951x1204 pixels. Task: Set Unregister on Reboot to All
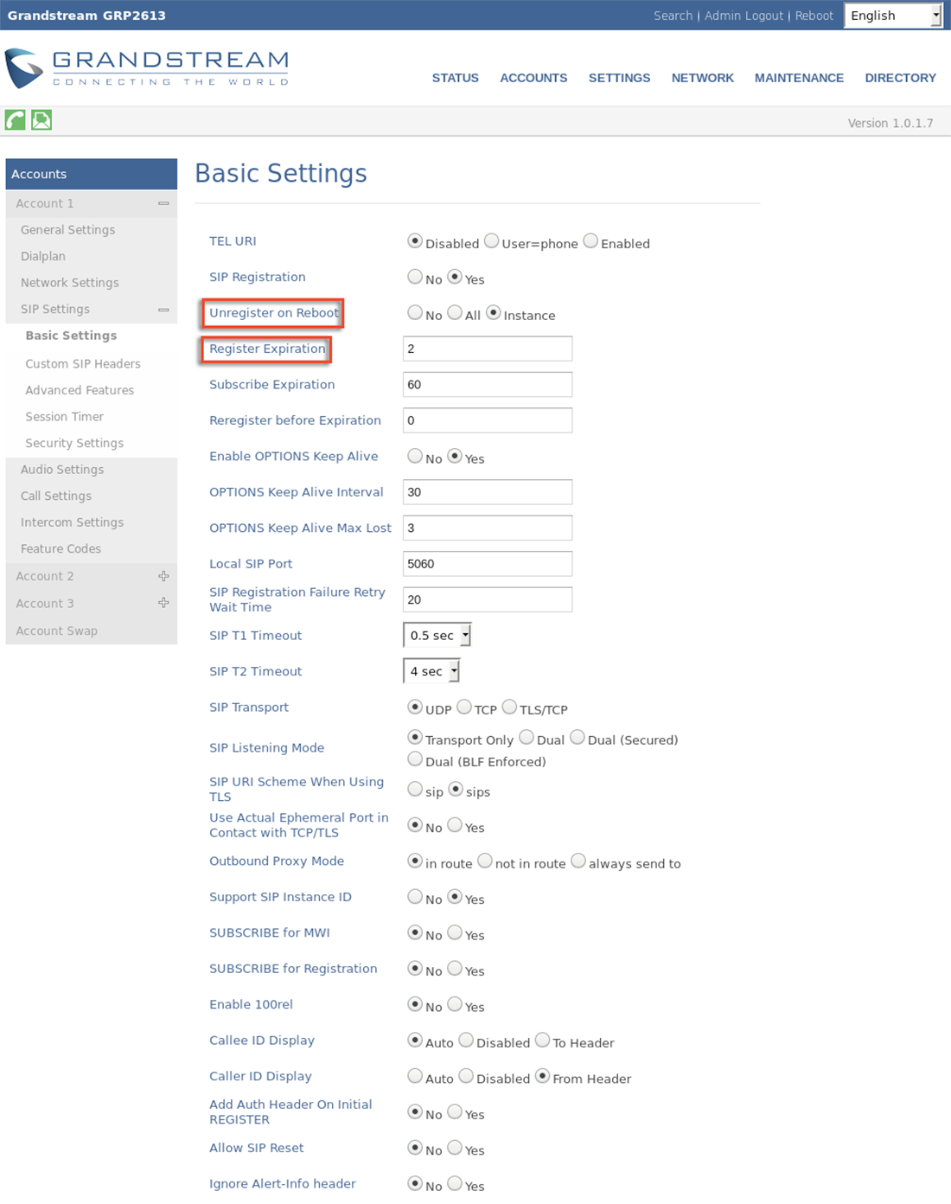click(455, 312)
